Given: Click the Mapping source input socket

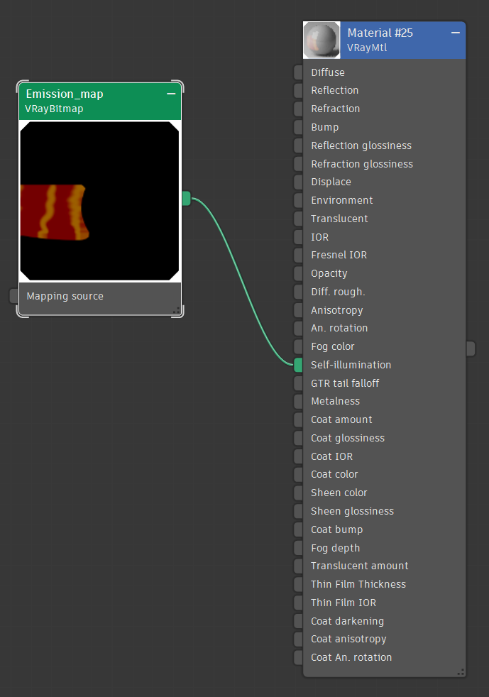Looking at the screenshot, I should 14,296.
